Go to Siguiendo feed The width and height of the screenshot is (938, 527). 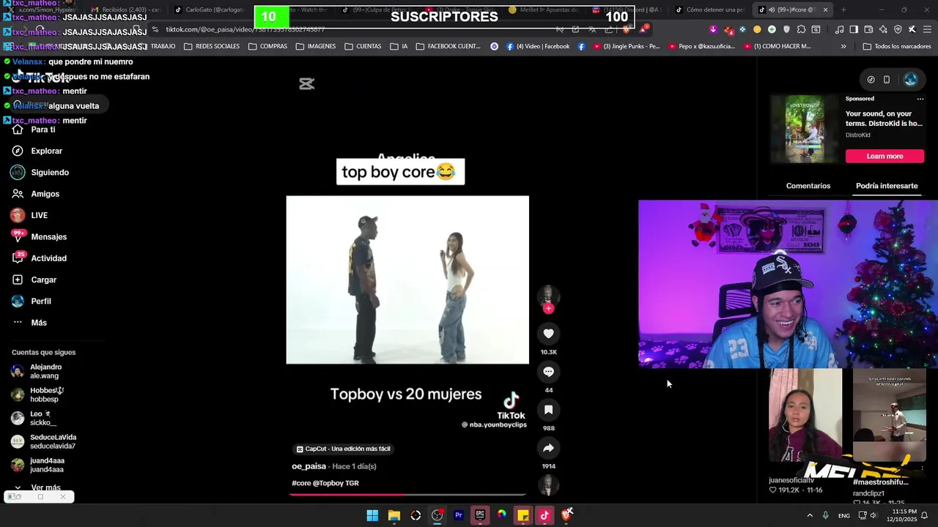(x=40, y=172)
